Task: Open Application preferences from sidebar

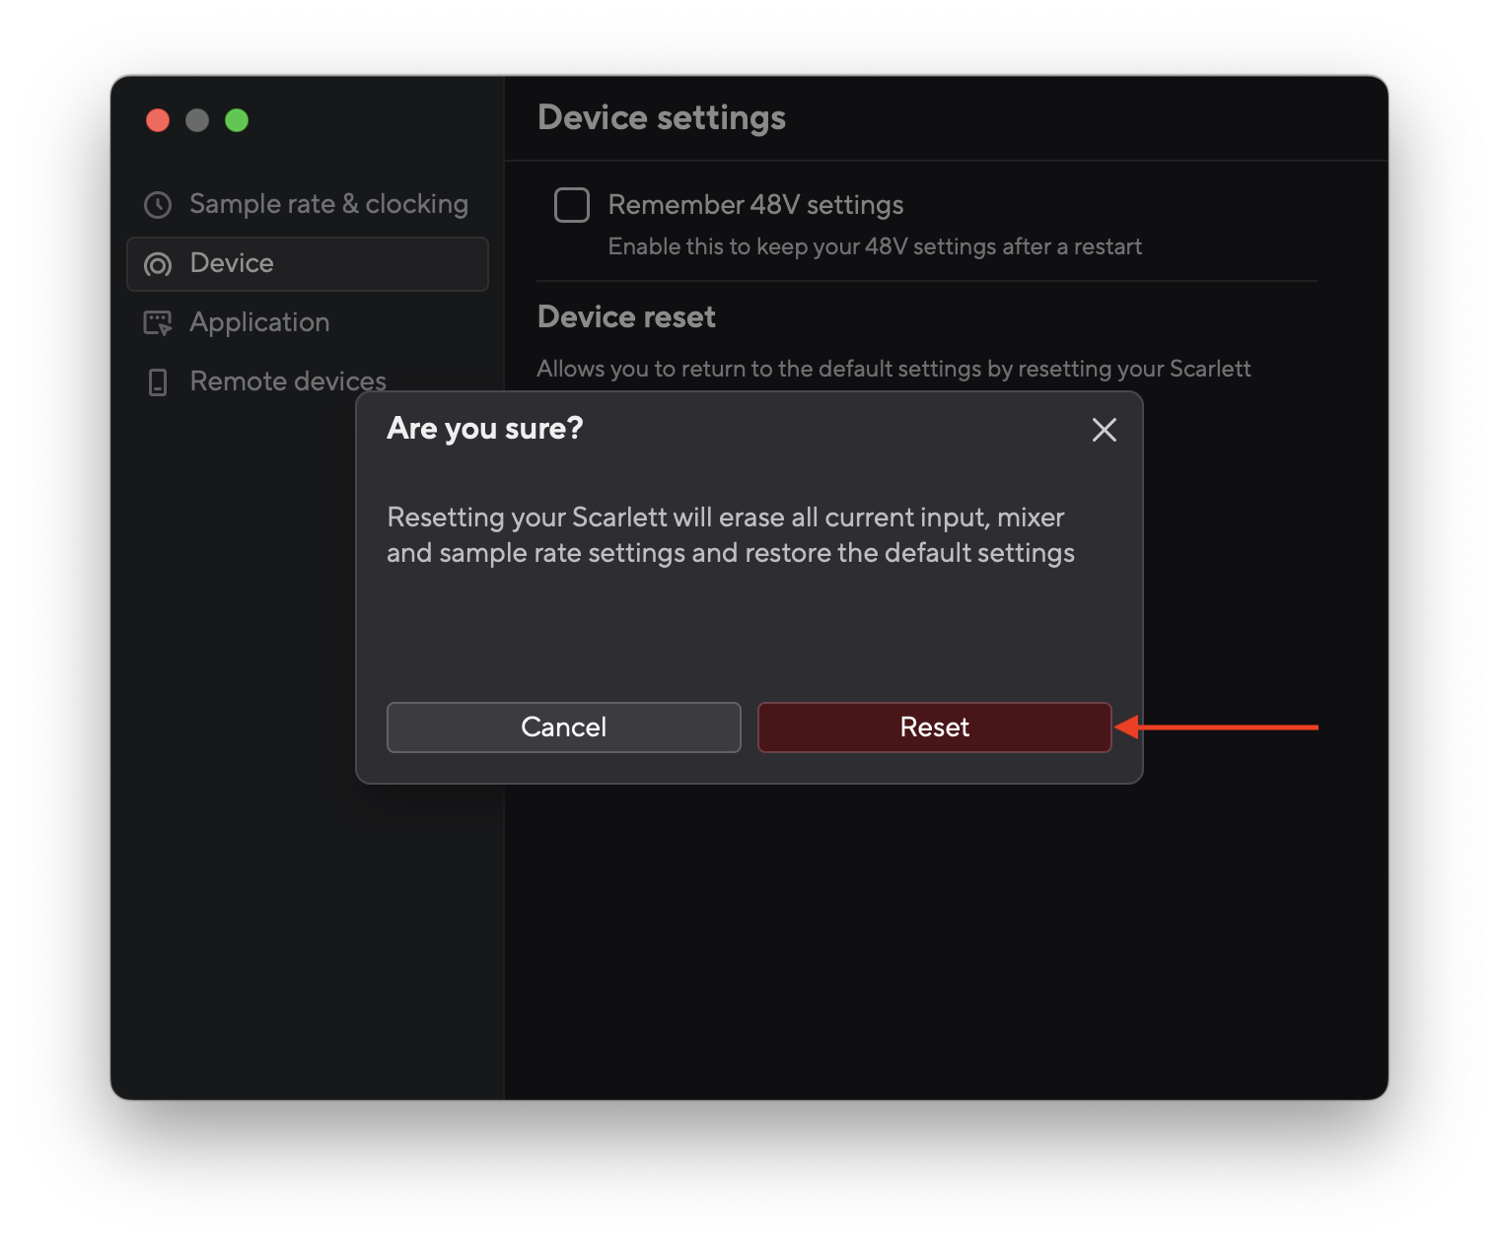Action: [x=259, y=322]
